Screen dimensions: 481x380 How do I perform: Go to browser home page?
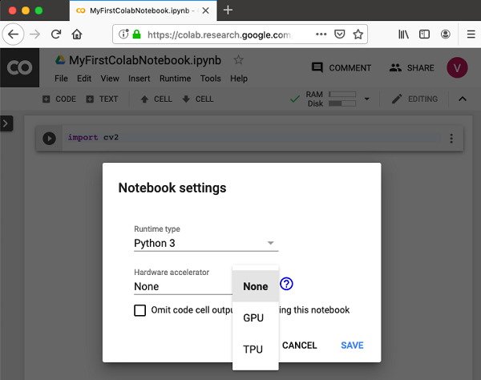tap(77, 34)
